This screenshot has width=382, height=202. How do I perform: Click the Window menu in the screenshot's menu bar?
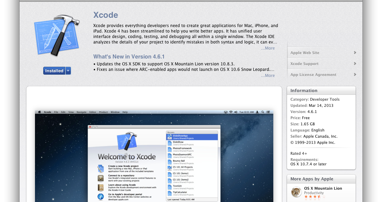[x=115, y=112]
